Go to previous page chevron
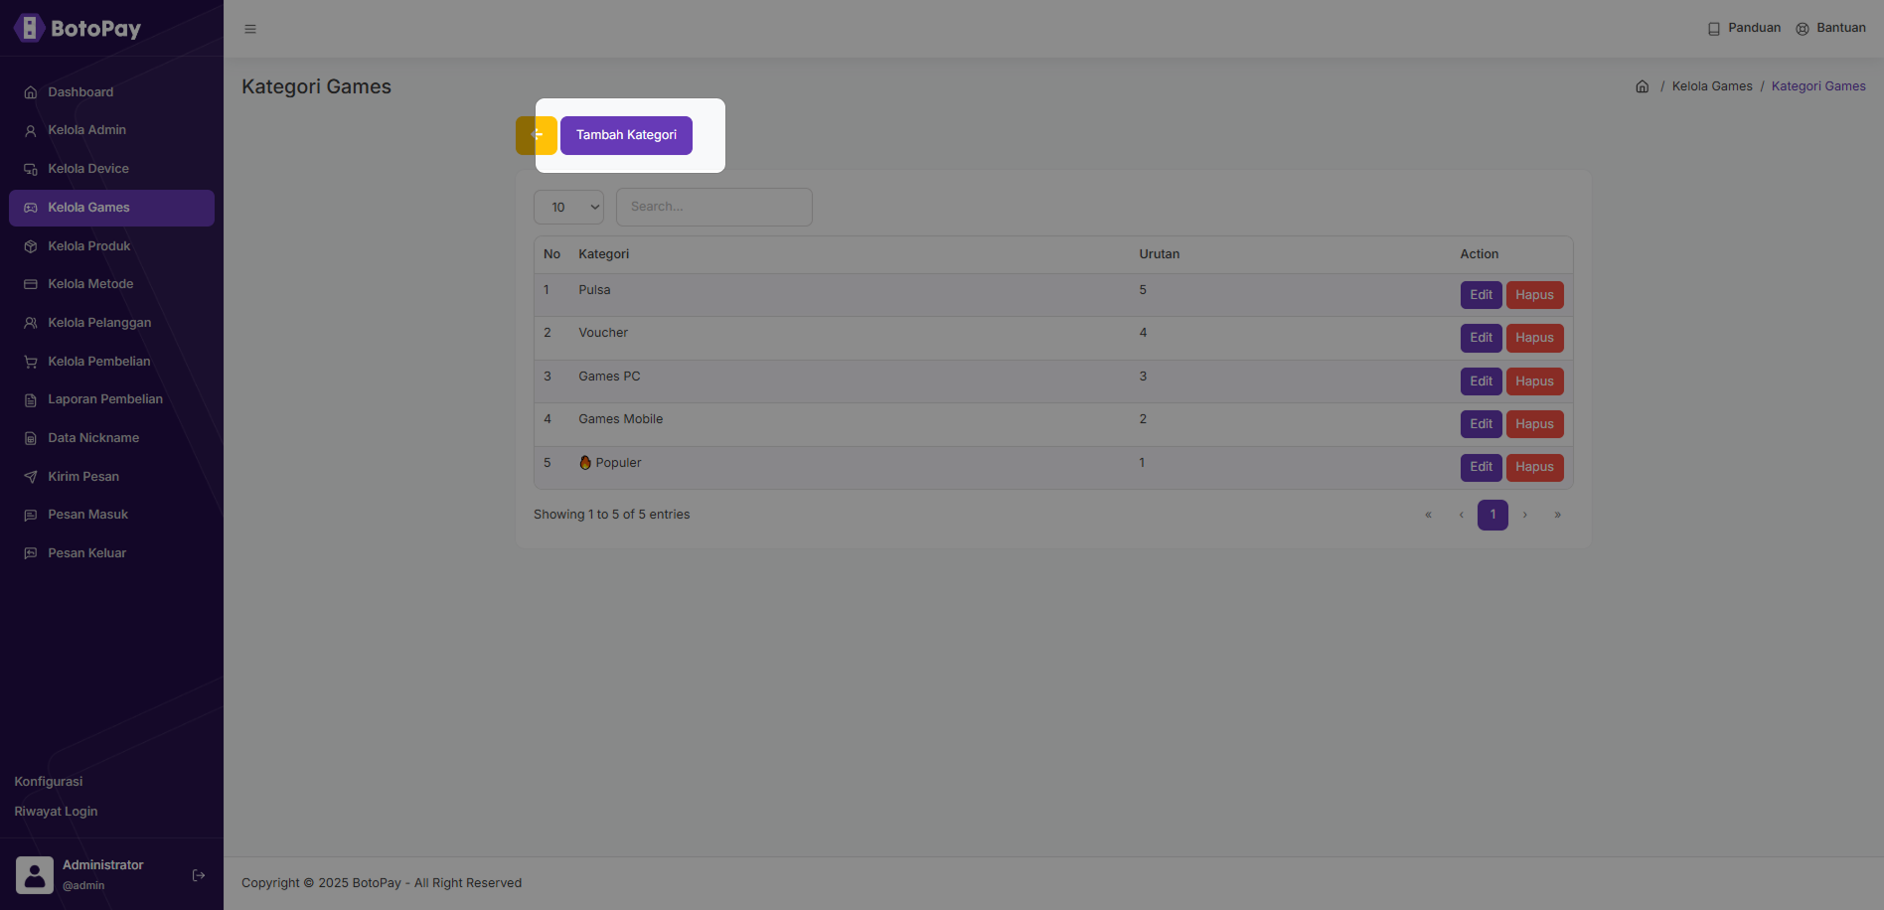The width and height of the screenshot is (1884, 910). tap(1461, 515)
